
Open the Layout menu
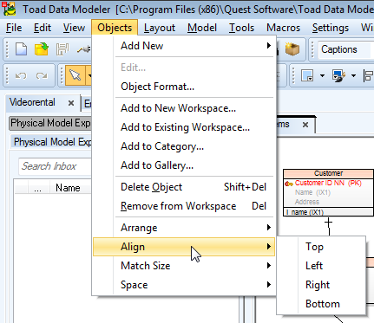(x=160, y=28)
